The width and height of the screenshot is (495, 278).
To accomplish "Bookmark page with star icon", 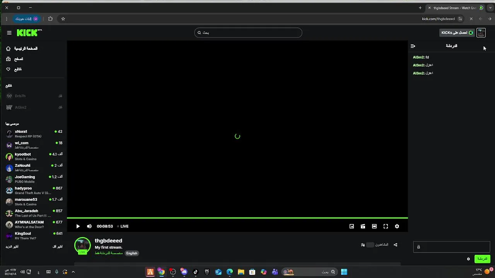I will tap(63, 19).
